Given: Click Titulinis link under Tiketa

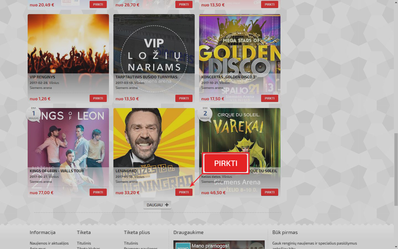Looking at the screenshot, I should pos(84,243).
